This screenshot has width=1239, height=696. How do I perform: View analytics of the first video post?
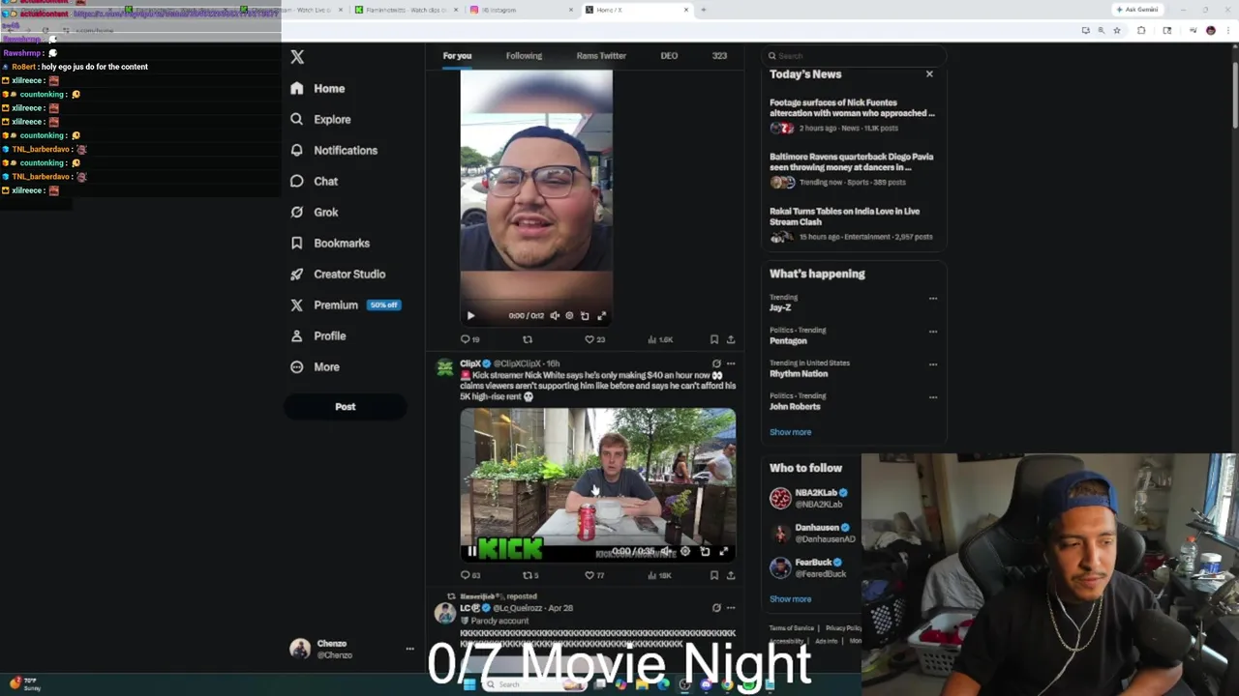pos(660,339)
